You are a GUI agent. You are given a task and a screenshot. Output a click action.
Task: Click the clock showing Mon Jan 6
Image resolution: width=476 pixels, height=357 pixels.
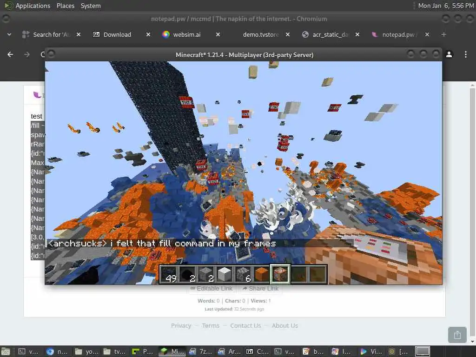[446, 6]
